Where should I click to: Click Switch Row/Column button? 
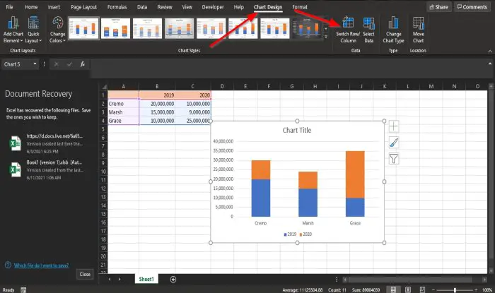pos(348,30)
